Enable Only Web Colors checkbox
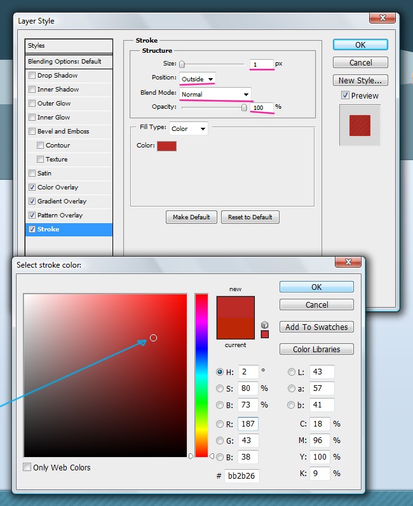413x506 pixels. 27,467
